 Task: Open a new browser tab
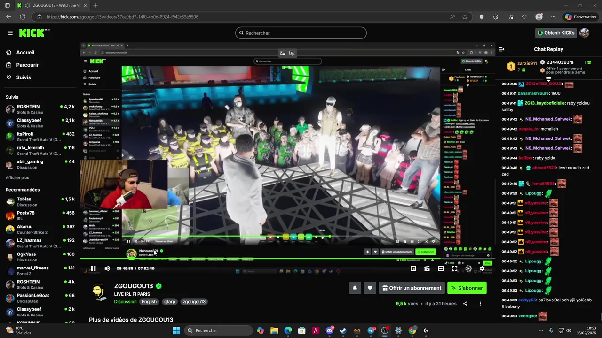coord(95,5)
